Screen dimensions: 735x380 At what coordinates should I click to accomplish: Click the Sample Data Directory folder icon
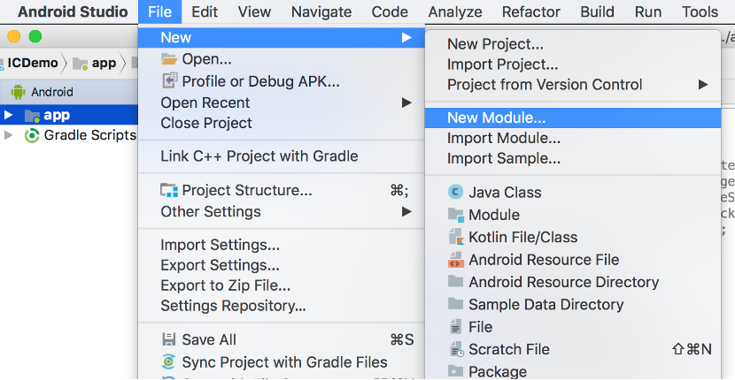456,304
